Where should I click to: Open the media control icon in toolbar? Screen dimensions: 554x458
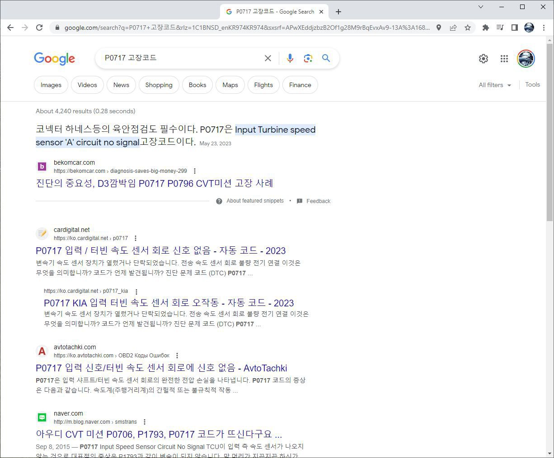click(500, 28)
